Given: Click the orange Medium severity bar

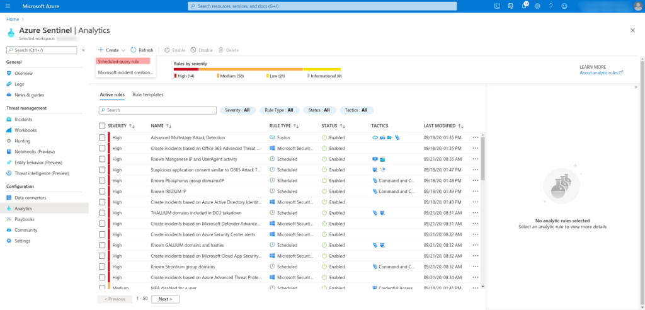Looking at the screenshot, I should click(x=251, y=69).
